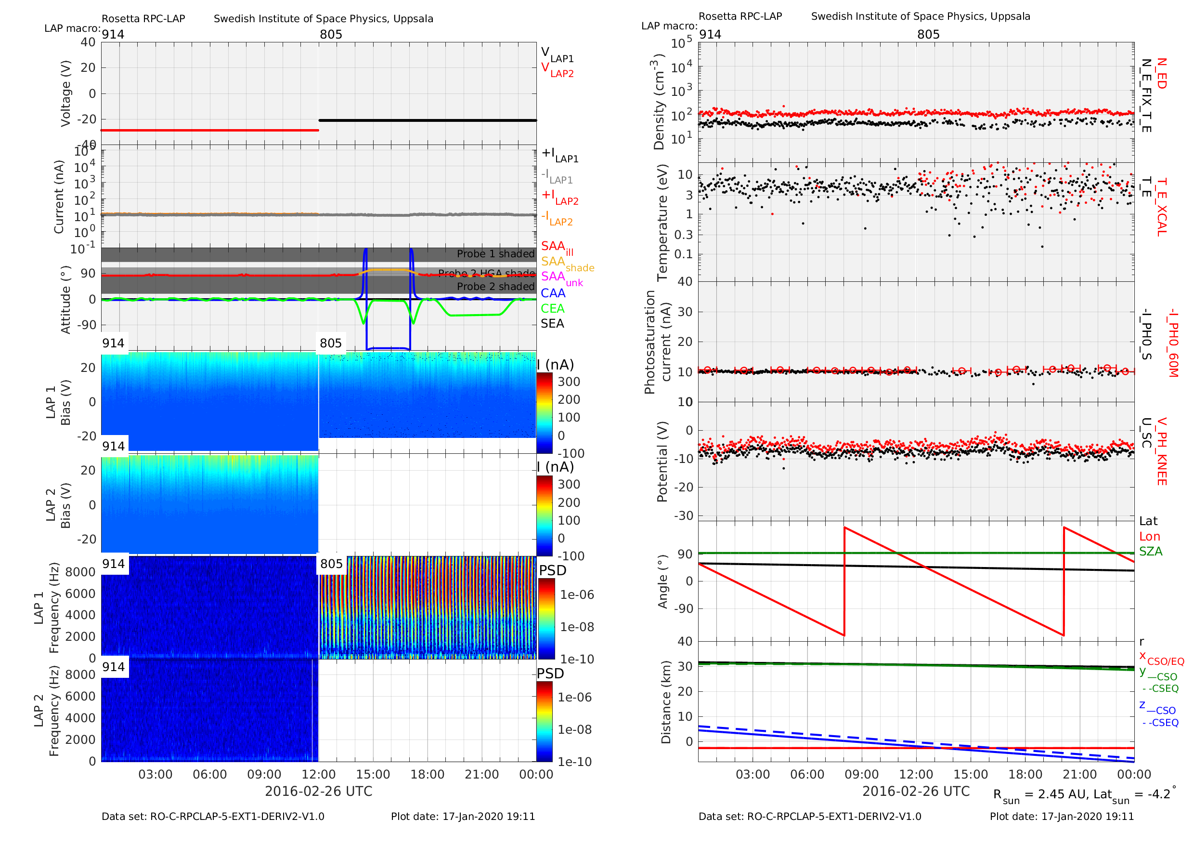Click the 'Potential (V)' axis label

tap(662, 462)
